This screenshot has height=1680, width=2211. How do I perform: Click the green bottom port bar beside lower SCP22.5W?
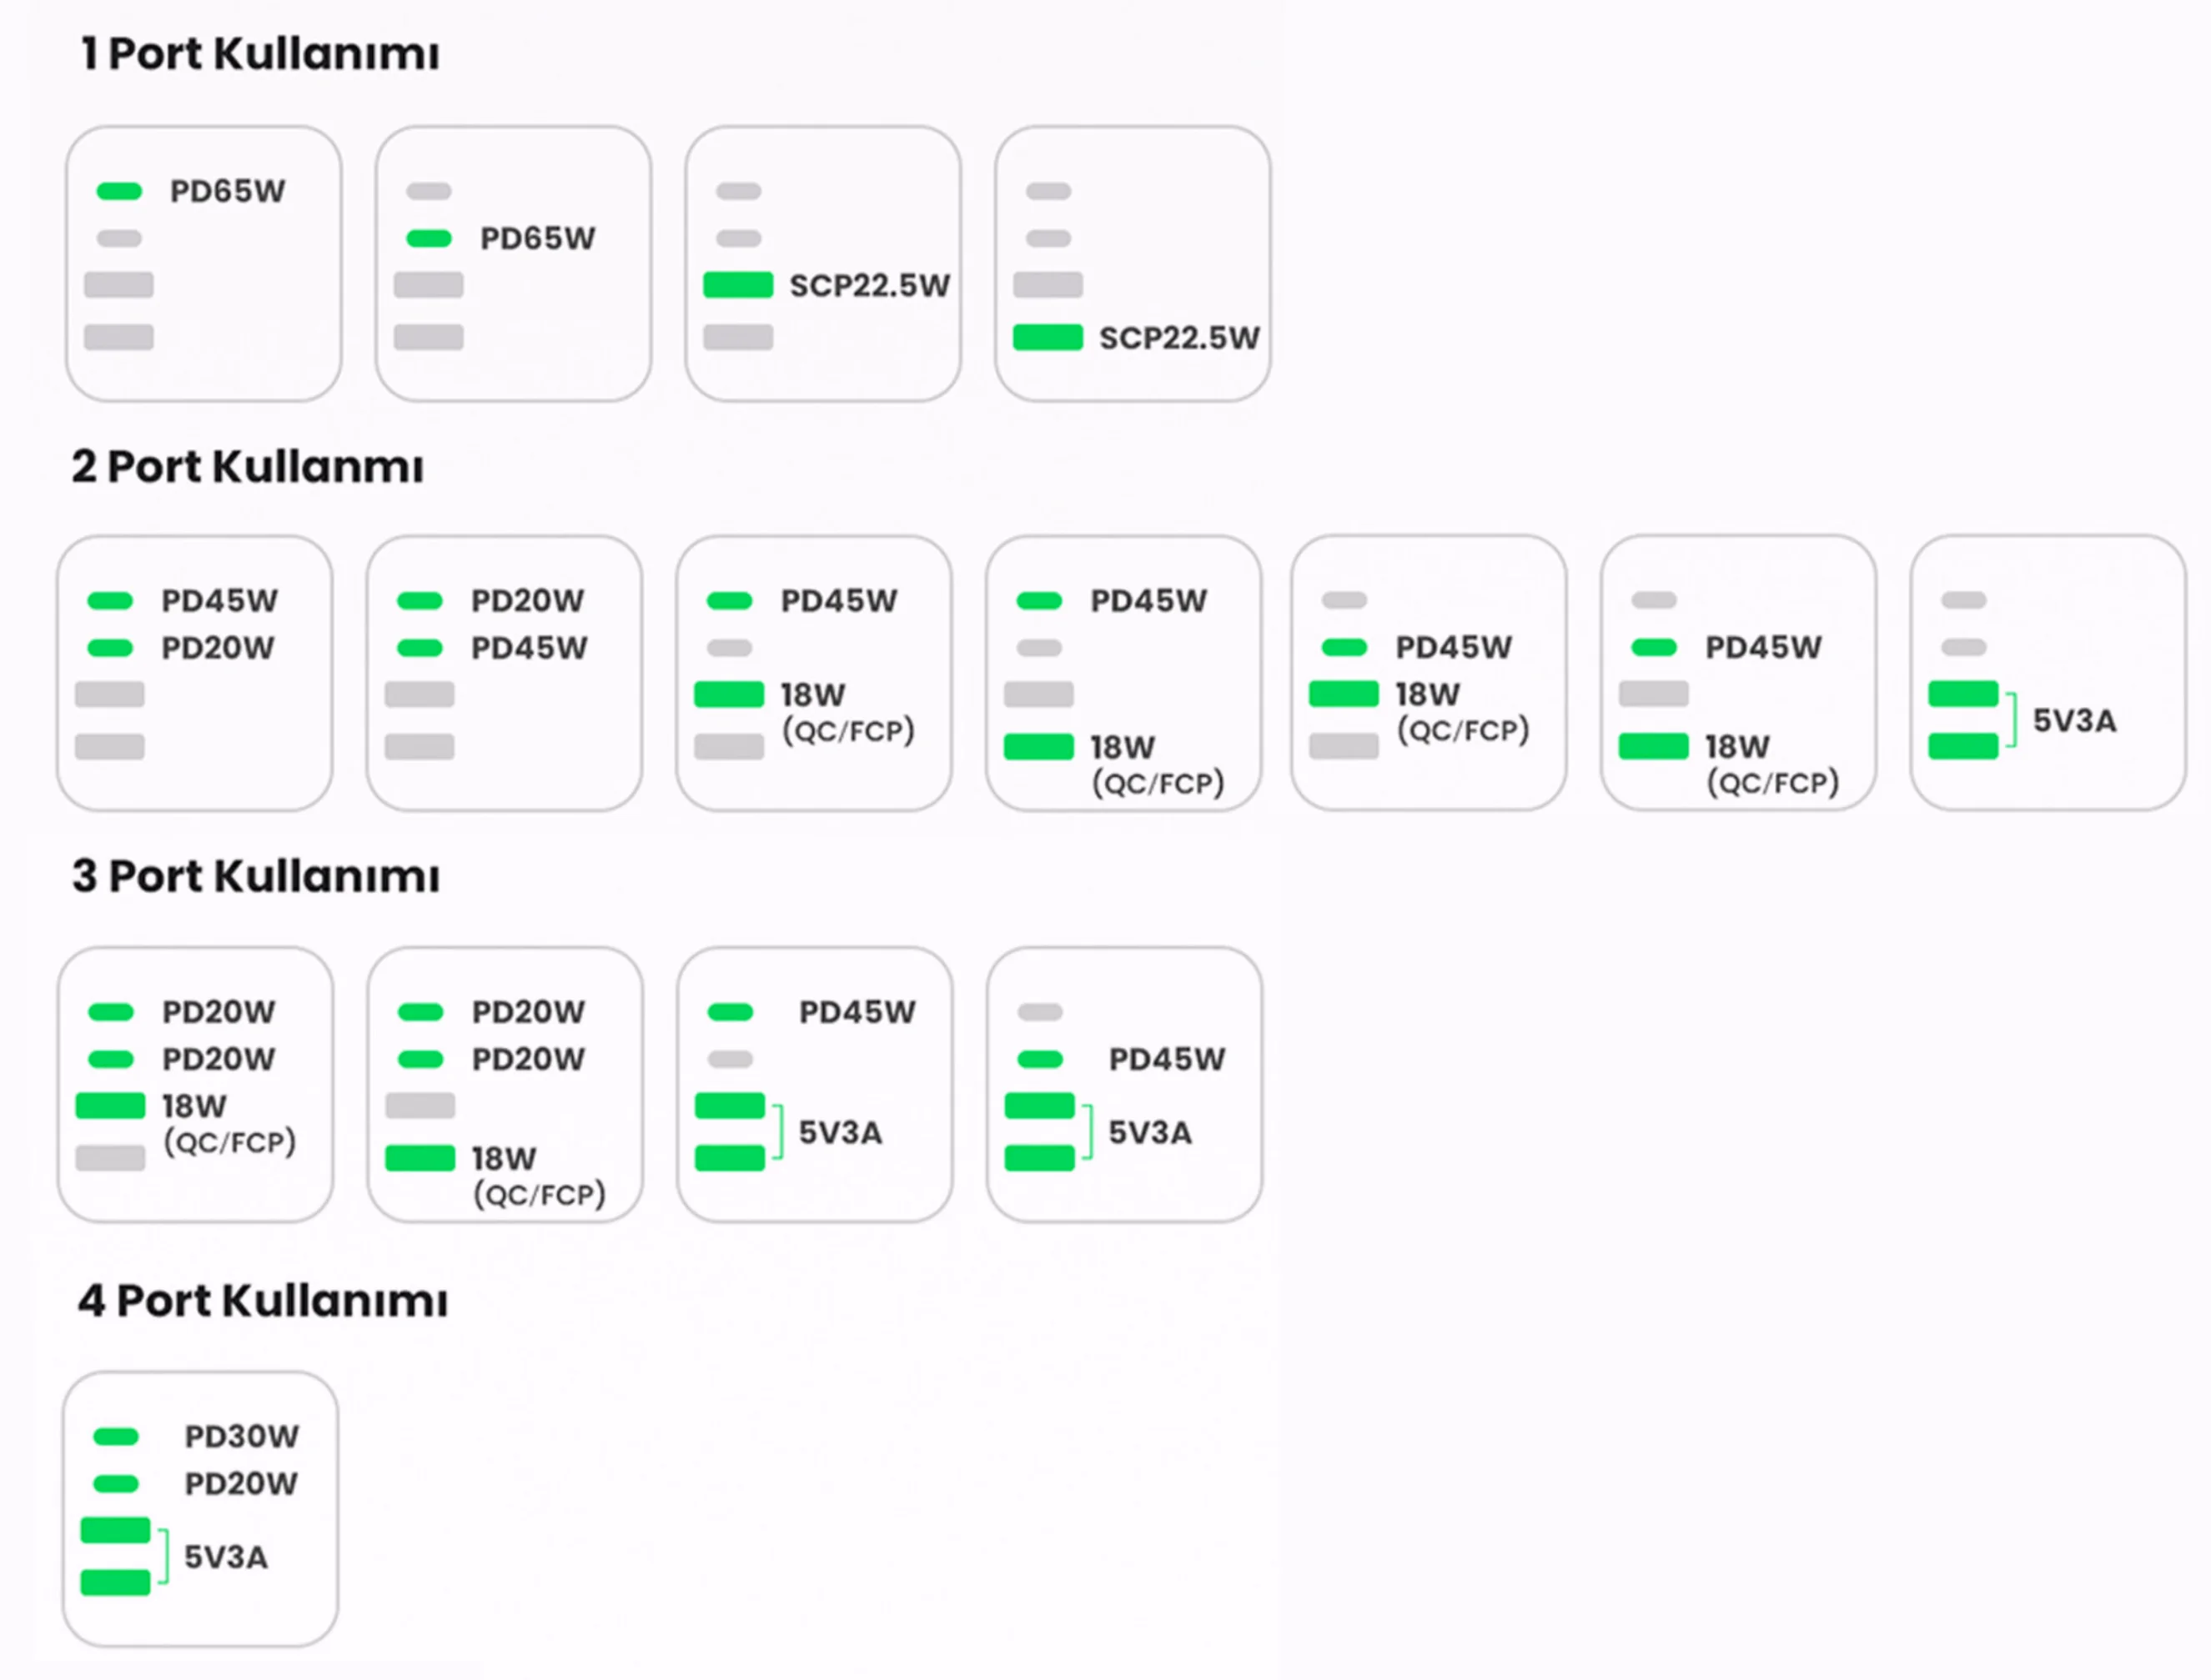tap(1048, 337)
